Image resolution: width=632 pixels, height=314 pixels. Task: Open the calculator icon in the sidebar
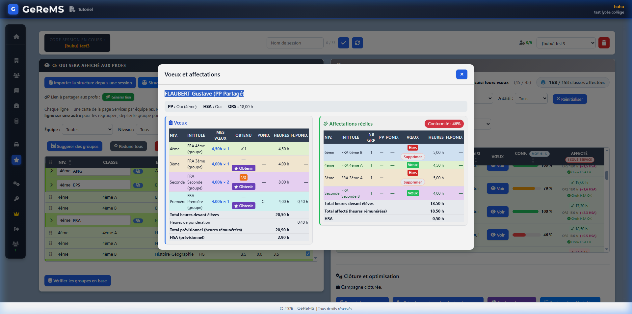click(x=16, y=121)
